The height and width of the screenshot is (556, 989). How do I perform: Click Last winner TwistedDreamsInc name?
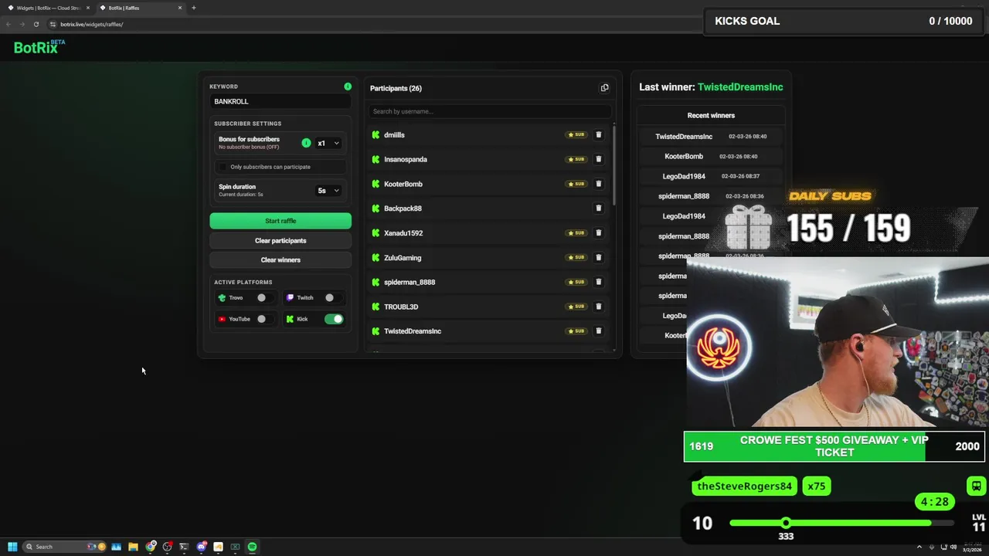pyautogui.click(x=740, y=87)
